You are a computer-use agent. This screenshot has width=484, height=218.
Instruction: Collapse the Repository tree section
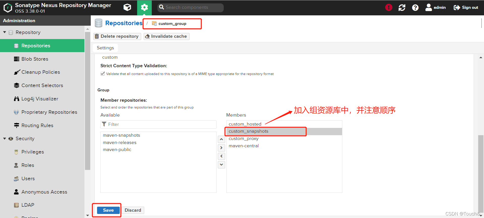coord(5,32)
